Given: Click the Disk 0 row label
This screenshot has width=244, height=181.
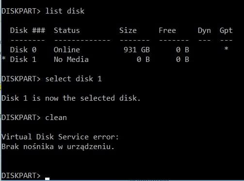Looking at the screenshot, I should click(x=23, y=50).
